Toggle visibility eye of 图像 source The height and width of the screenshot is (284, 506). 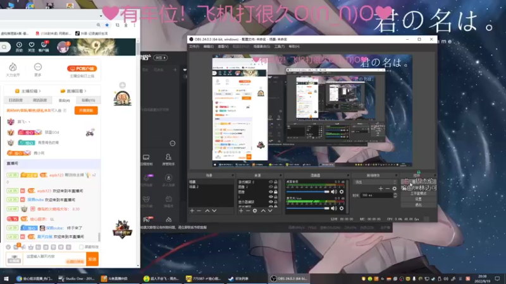click(271, 192)
